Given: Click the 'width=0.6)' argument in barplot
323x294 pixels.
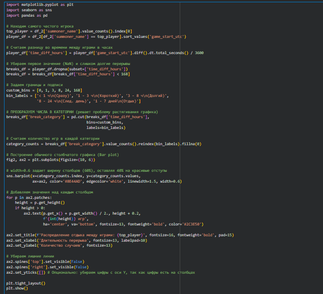Looking at the screenshot, I should (x=171, y=181).
